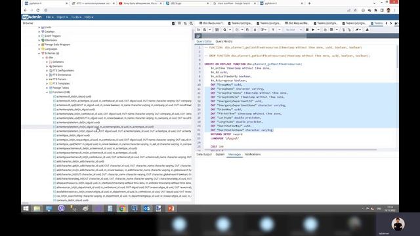This screenshot has width=420, height=236.
Task: Open PowerPoint from the taskbar
Action: pos(171,208)
